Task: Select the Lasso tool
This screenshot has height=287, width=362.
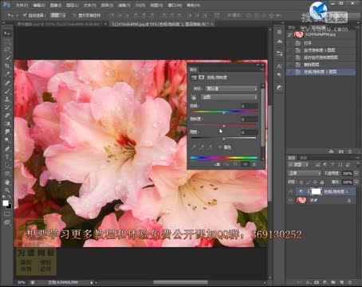Action: point(7,49)
